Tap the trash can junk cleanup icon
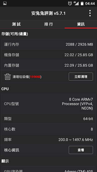Viewport: 97px width, 172px height. pyautogui.click(x=8, y=77)
